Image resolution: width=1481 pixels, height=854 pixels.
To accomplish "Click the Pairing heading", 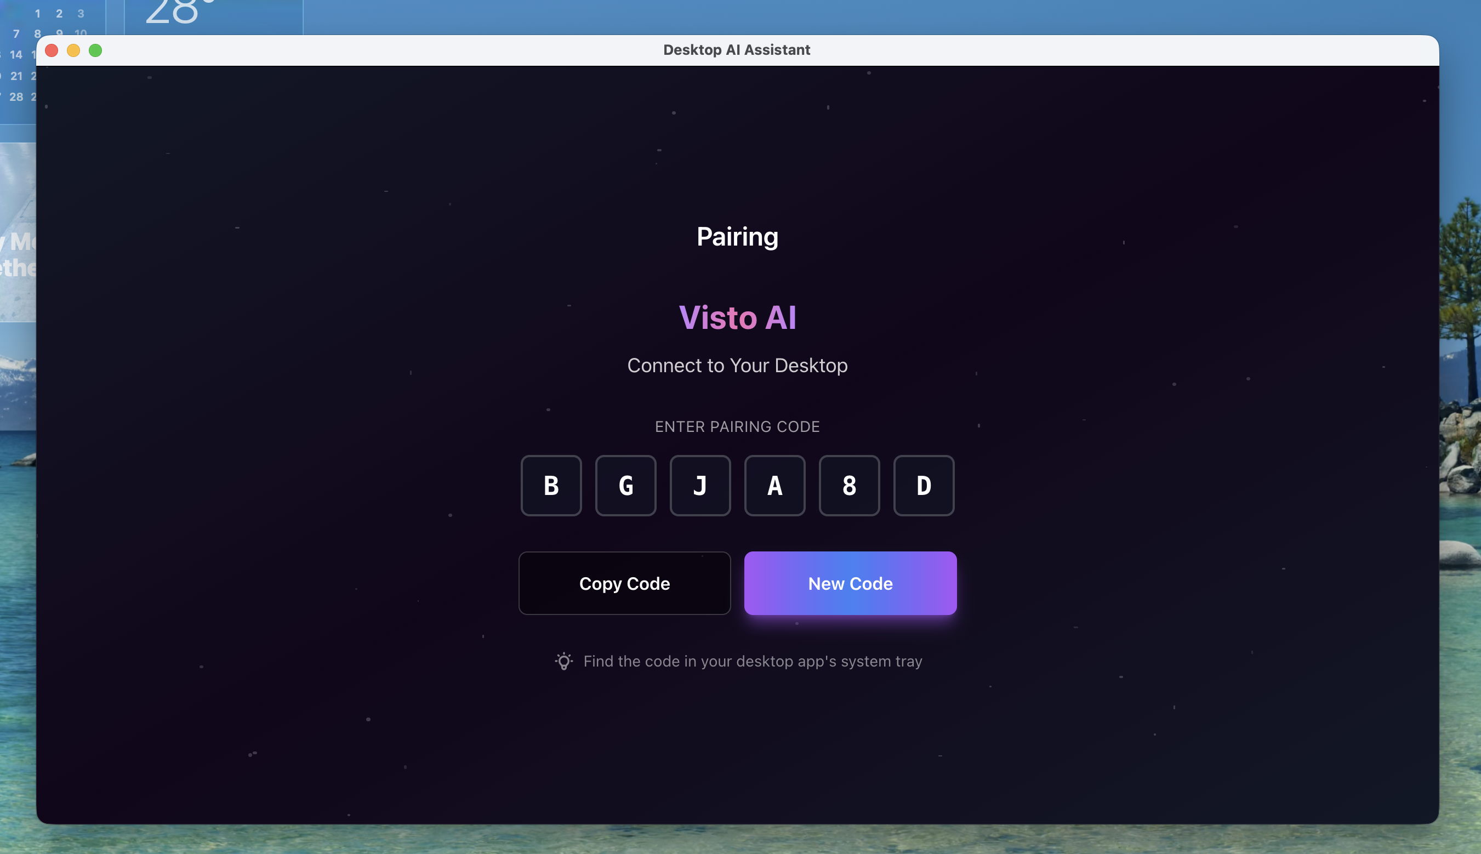I will 737,236.
